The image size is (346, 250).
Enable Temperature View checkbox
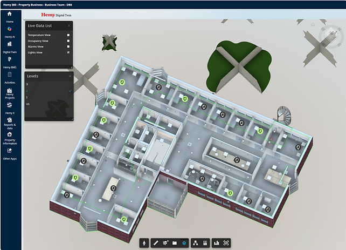point(68,35)
